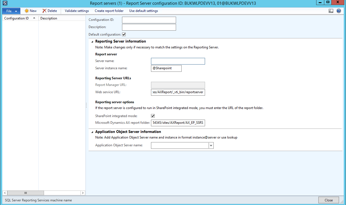Maximize the Report servers window
Image resolution: width=346 pixels, height=205 pixels.
pos(328,2)
